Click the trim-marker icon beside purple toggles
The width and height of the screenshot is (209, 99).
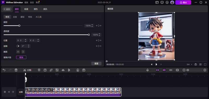(x=171, y=70)
